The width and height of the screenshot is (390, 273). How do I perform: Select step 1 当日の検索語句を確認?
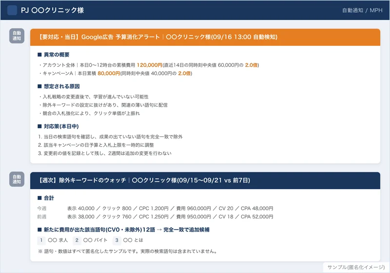110,136
